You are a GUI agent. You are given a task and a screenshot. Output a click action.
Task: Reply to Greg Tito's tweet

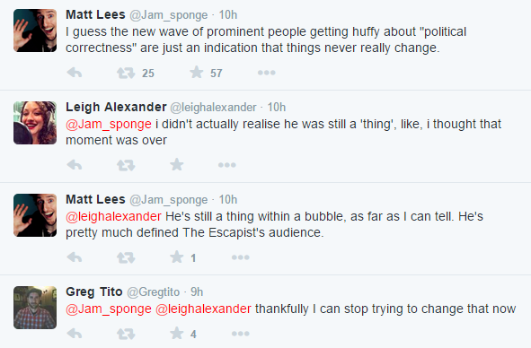tap(75, 334)
